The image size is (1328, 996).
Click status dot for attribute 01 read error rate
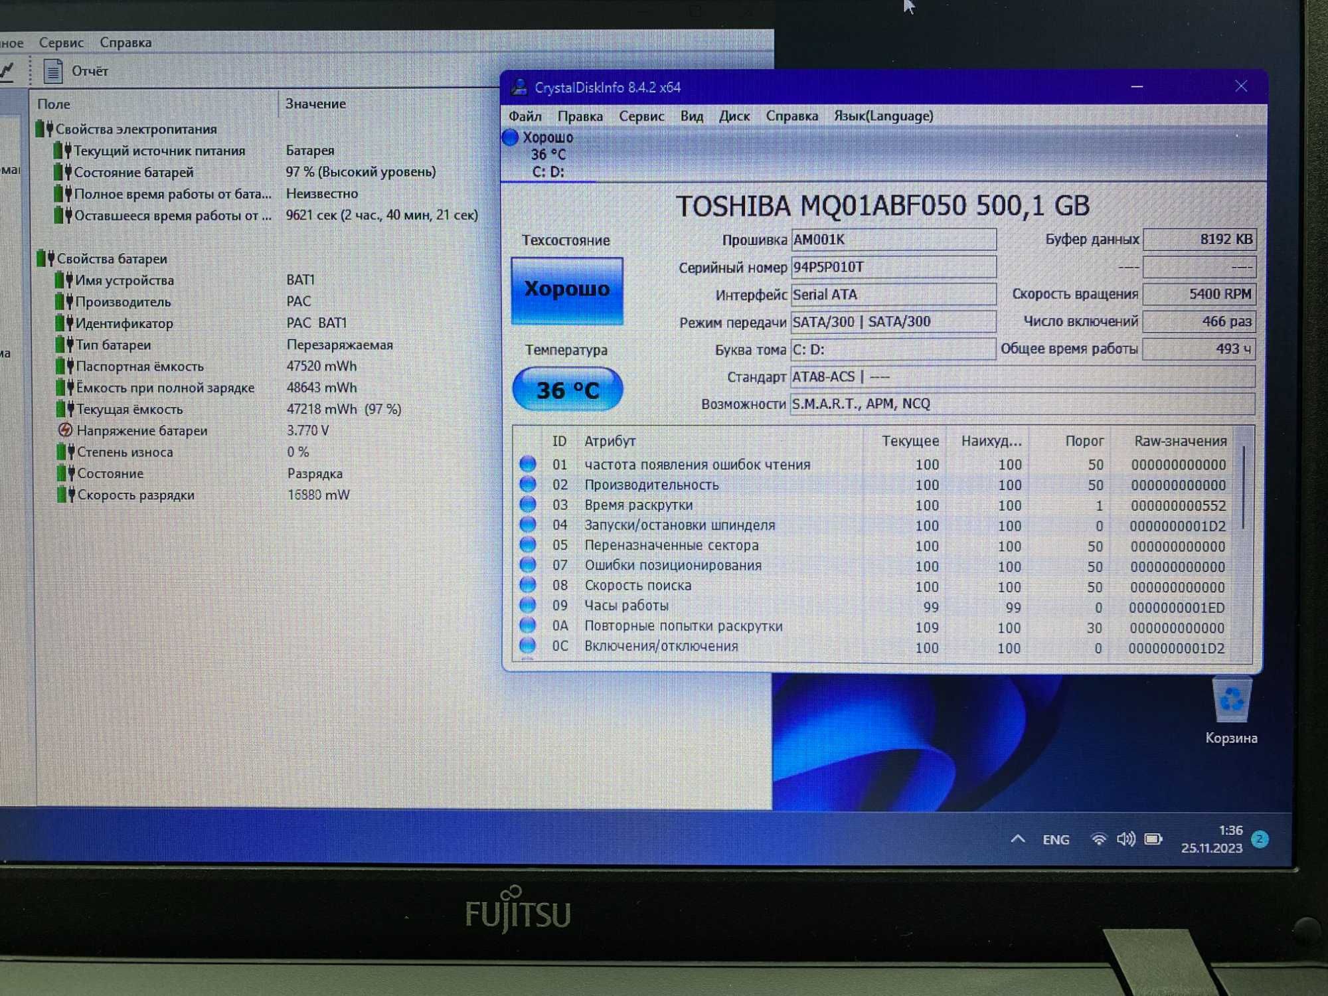click(528, 463)
